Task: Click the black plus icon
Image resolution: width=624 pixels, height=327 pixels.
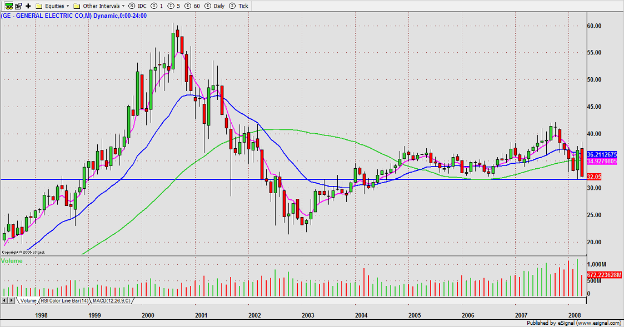Action: click(28, 6)
